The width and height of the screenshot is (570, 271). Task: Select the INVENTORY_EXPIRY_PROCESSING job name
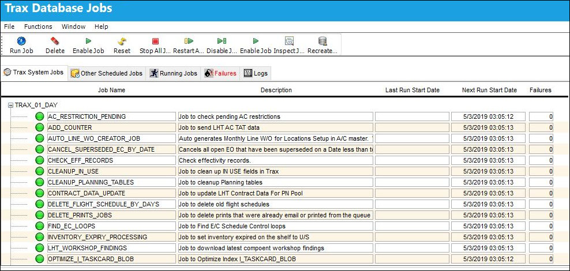pyautogui.click(x=111, y=237)
